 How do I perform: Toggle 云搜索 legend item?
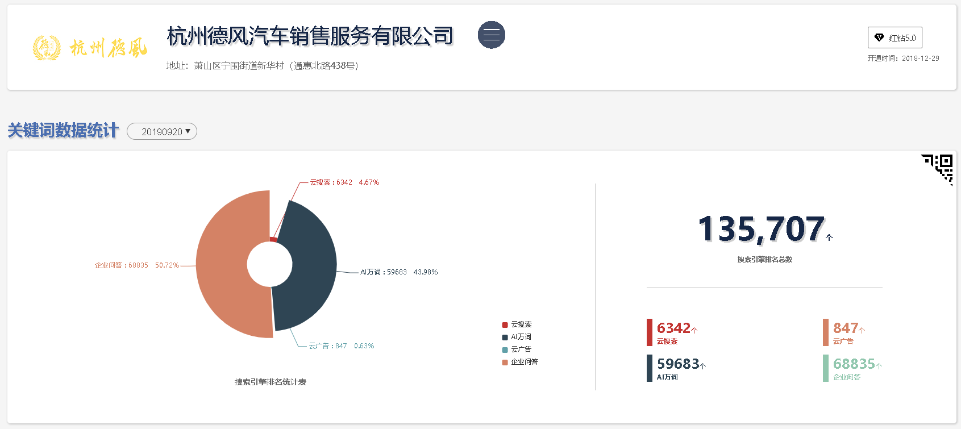pyautogui.click(x=517, y=324)
